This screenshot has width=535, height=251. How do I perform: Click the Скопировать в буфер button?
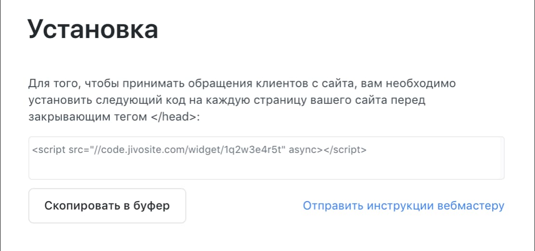point(107,206)
